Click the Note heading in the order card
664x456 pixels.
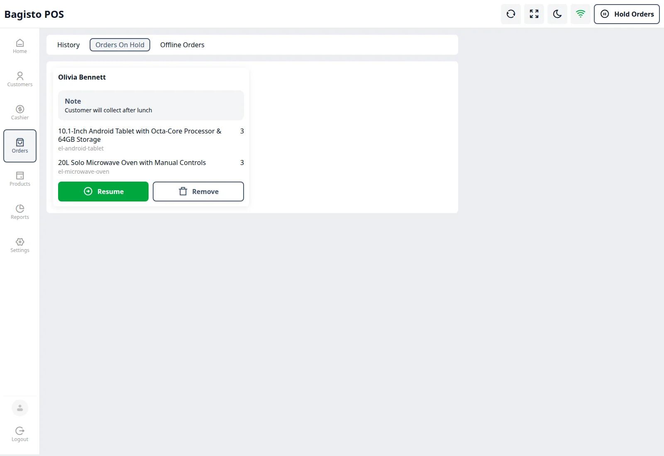[73, 101]
